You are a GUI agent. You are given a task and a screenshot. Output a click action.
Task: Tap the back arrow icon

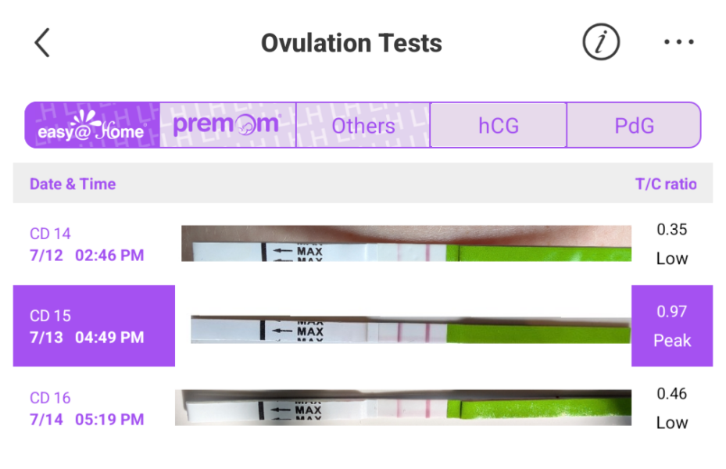42,43
